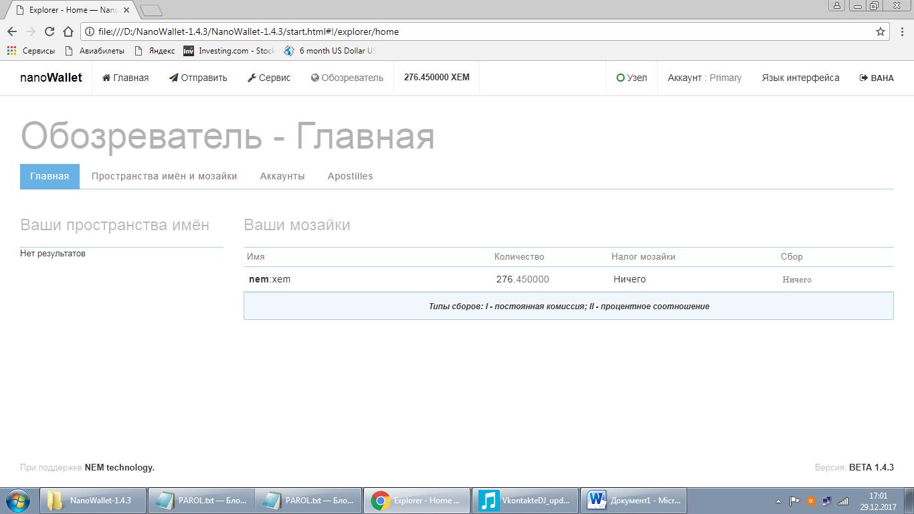This screenshot has height=514, width=914.
Task: Open Авиабилеты bookmark
Action: 94,51
